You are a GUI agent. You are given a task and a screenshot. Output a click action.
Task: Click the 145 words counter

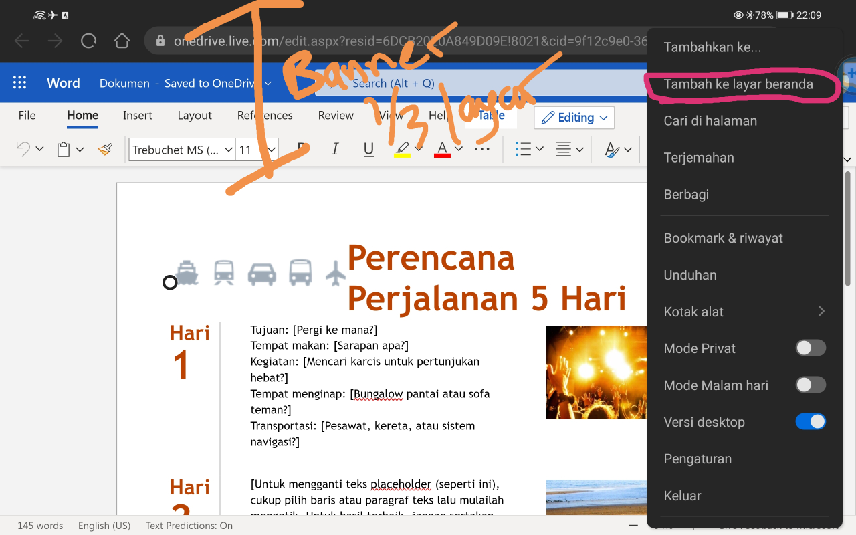39,526
